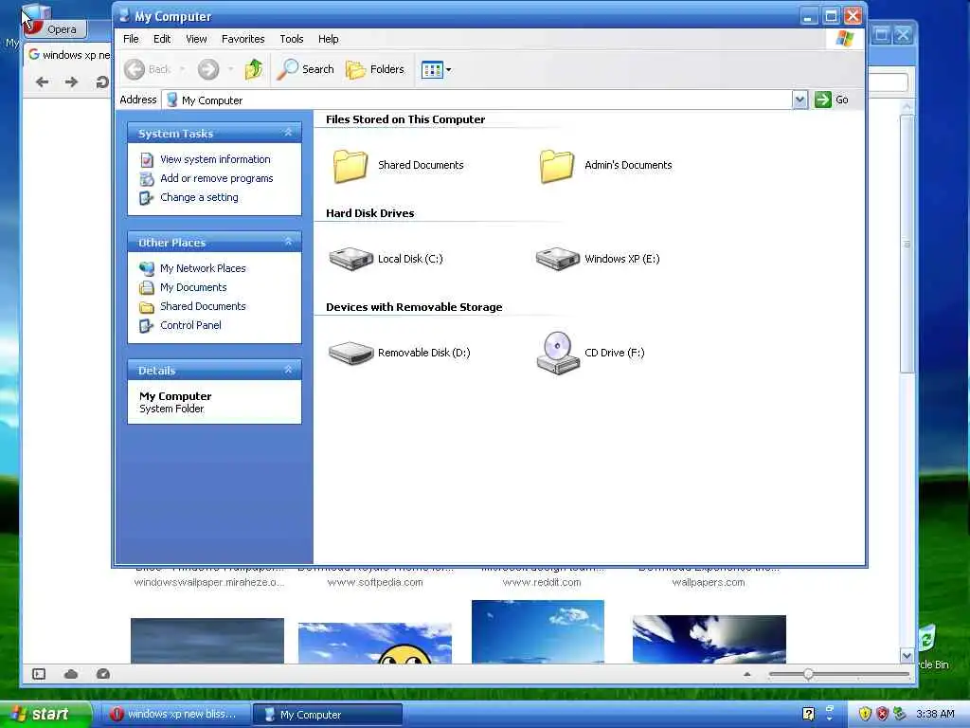The image size is (970, 728).
Task: Open My Network Places link
Action: [x=203, y=268]
